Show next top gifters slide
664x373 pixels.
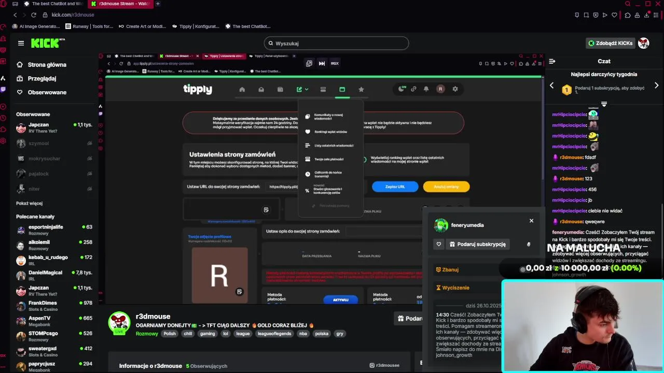pyautogui.click(x=656, y=85)
